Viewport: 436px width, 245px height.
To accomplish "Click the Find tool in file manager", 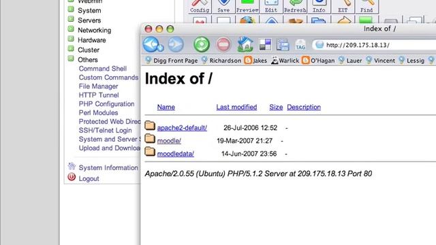I will 367,6.
